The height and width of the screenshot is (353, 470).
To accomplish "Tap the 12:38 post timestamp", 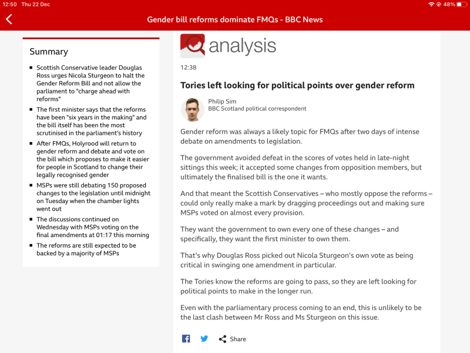I will pyautogui.click(x=189, y=68).
